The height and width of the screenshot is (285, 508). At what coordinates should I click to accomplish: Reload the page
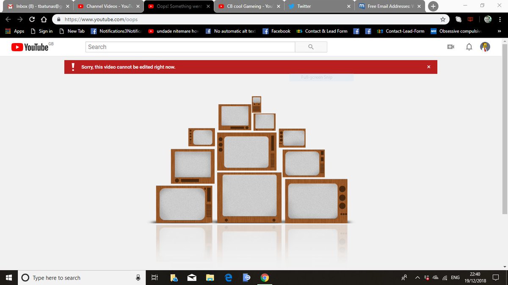point(32,19)
